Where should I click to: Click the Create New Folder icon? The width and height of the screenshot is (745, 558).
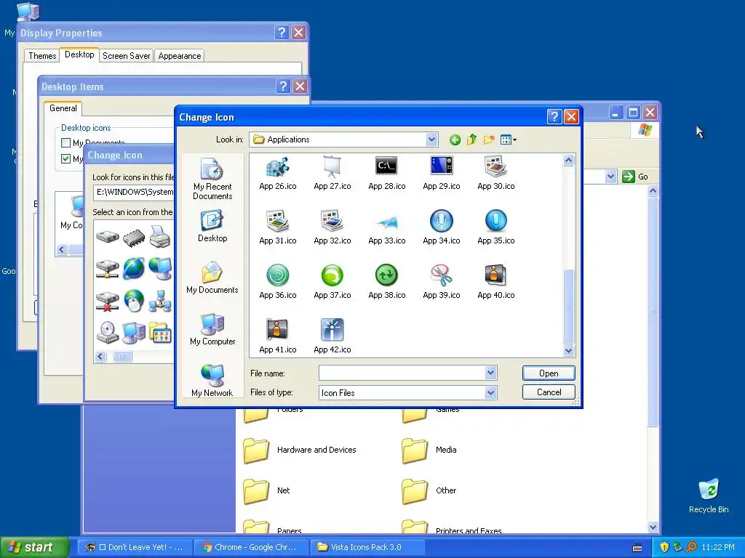489,139
